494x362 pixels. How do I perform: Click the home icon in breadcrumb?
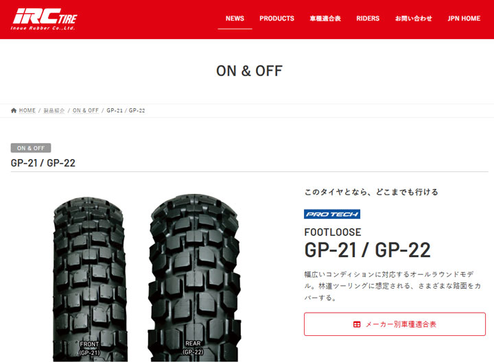pos(14,110)
